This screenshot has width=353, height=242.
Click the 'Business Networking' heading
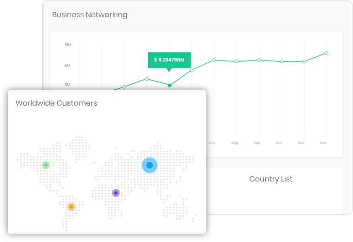click(90, 15)
